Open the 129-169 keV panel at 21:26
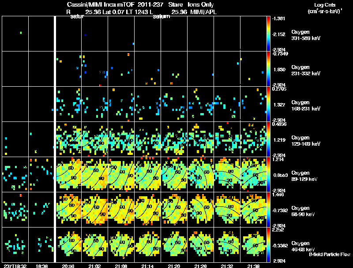 201,140
